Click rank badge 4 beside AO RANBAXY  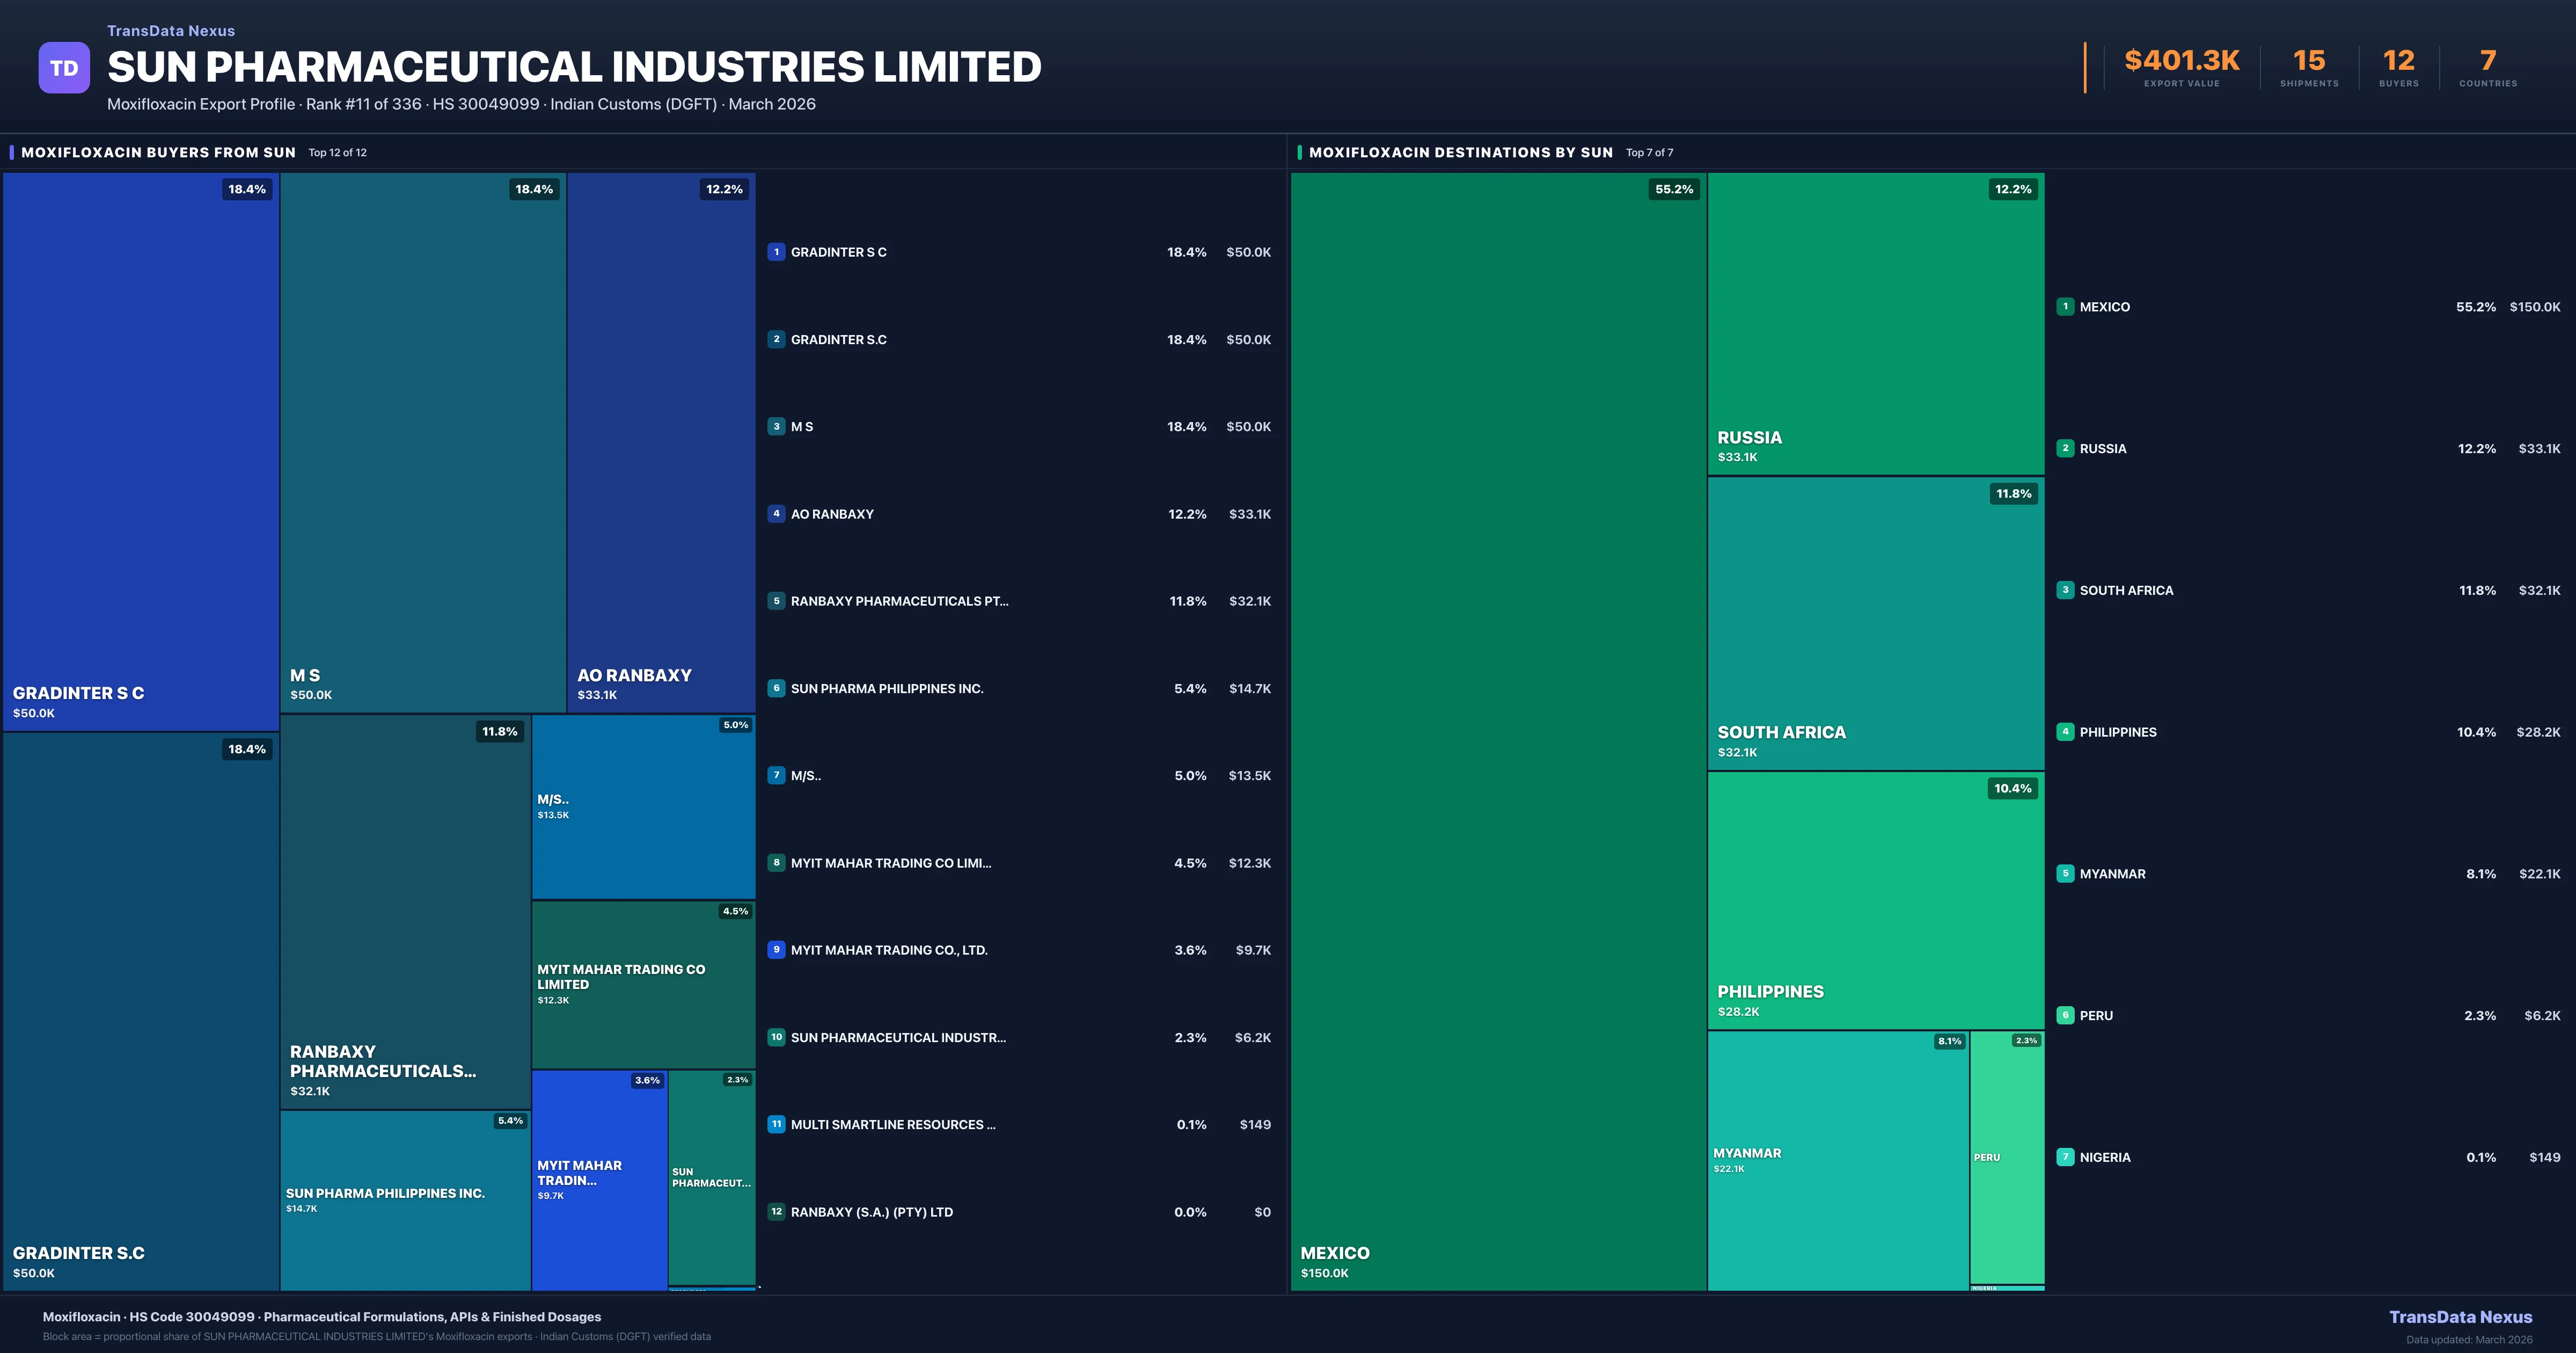pyautogui.click(x=776, y=513)
